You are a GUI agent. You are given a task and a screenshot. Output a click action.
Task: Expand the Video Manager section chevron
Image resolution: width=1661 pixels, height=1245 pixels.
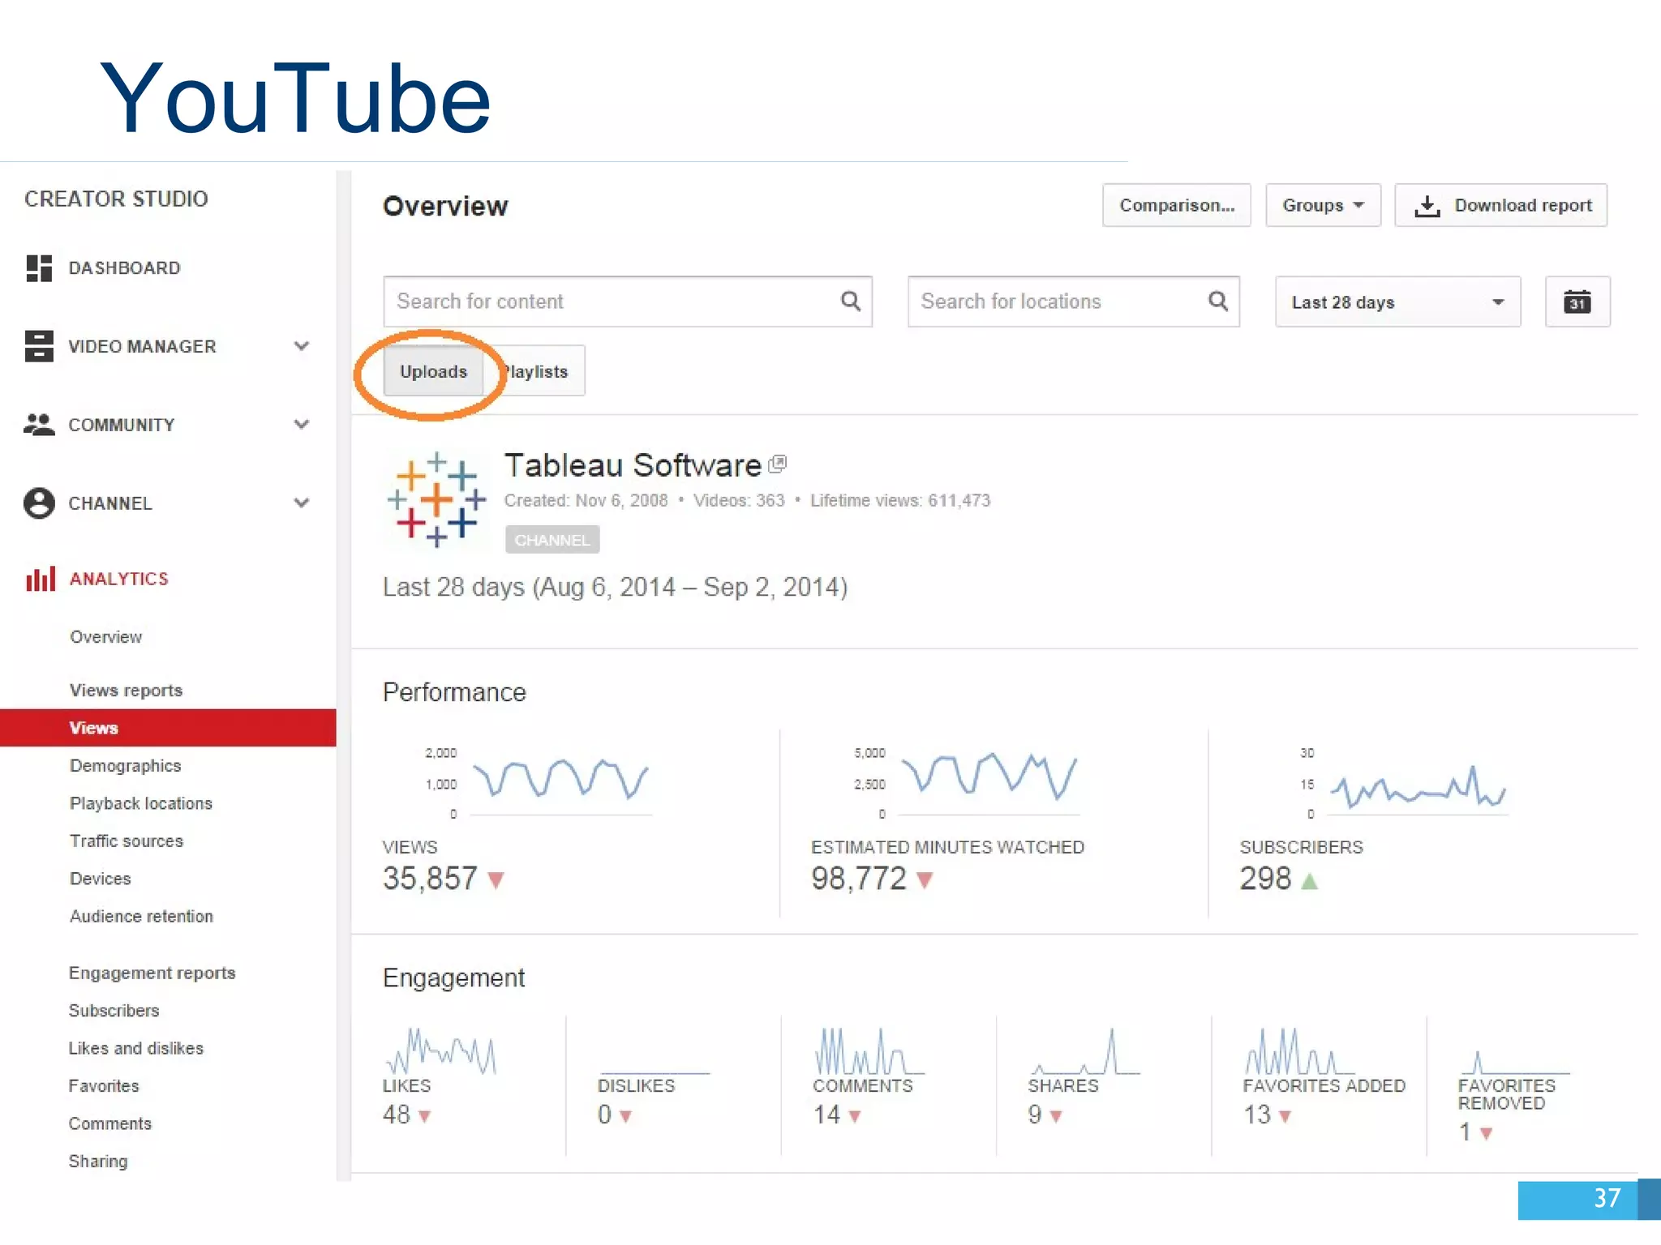tap(302, 346)
